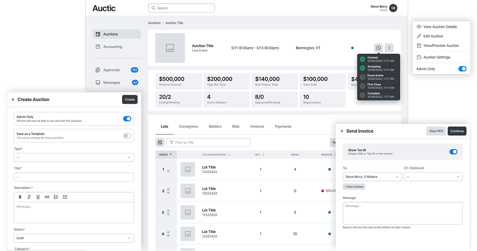Click the numbered list icon
The width and height of the screenshot is (477, 251).
point(56,197)
